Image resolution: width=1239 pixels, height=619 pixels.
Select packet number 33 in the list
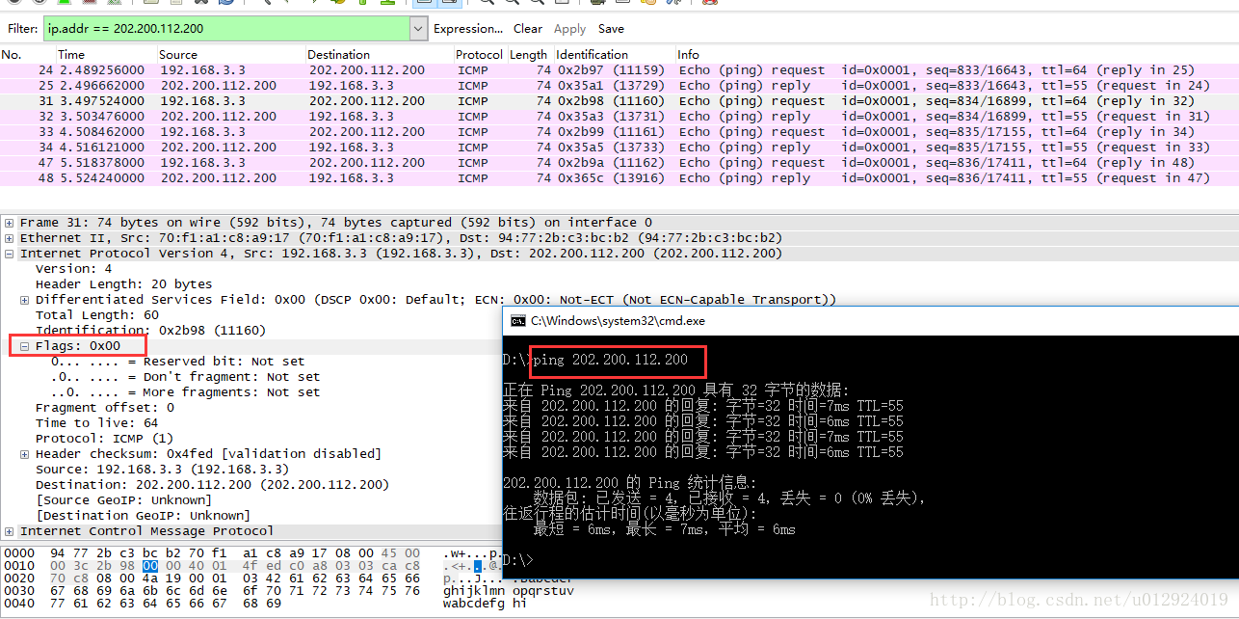pyautogui.click(x=619, y=132)
